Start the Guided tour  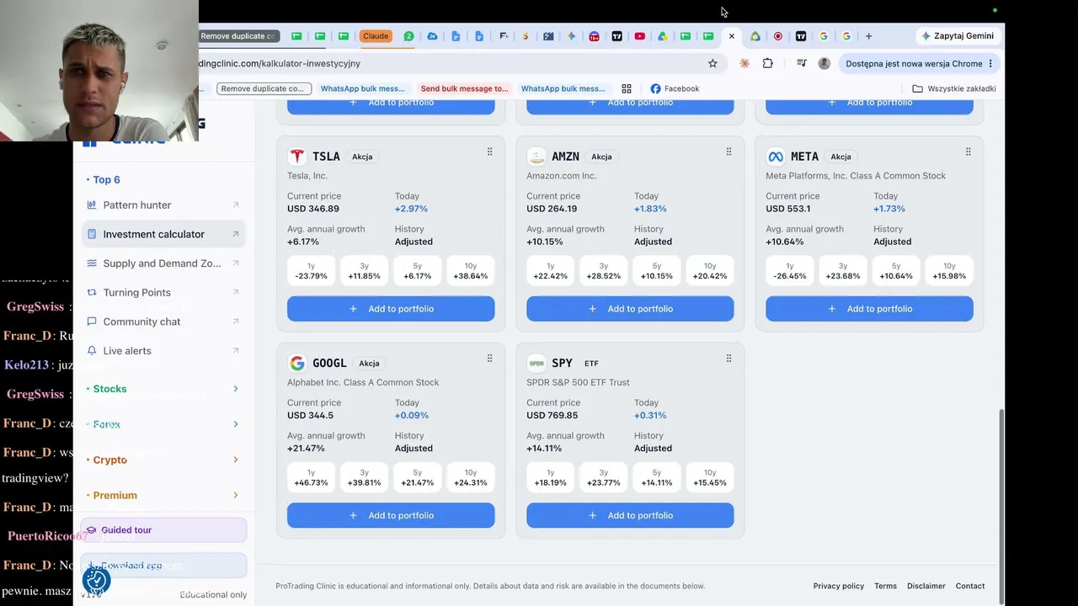[x=164, y=530]
